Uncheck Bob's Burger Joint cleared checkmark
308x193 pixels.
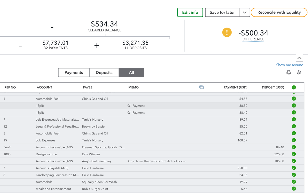coord(294,189)
